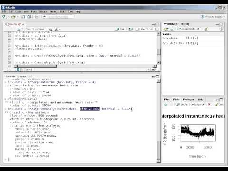The width and height of the screenshot is (228, 171).
Task: Open the Project dropdown at top right
Action: pos(213,17)
